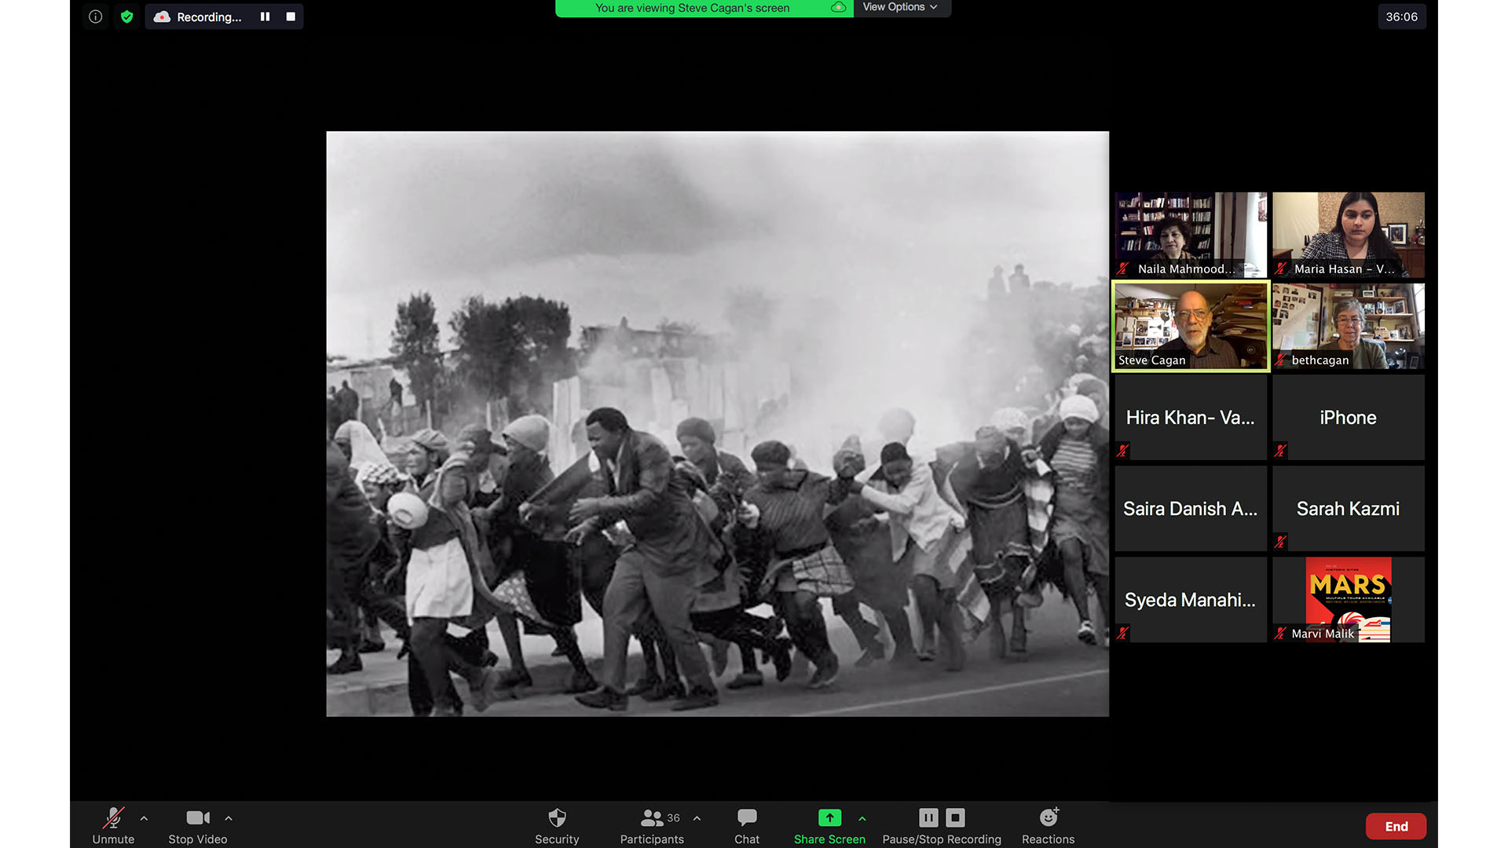Click the shared black-and-white protest photograph
1508x848 pixels.
coord(717,424)
